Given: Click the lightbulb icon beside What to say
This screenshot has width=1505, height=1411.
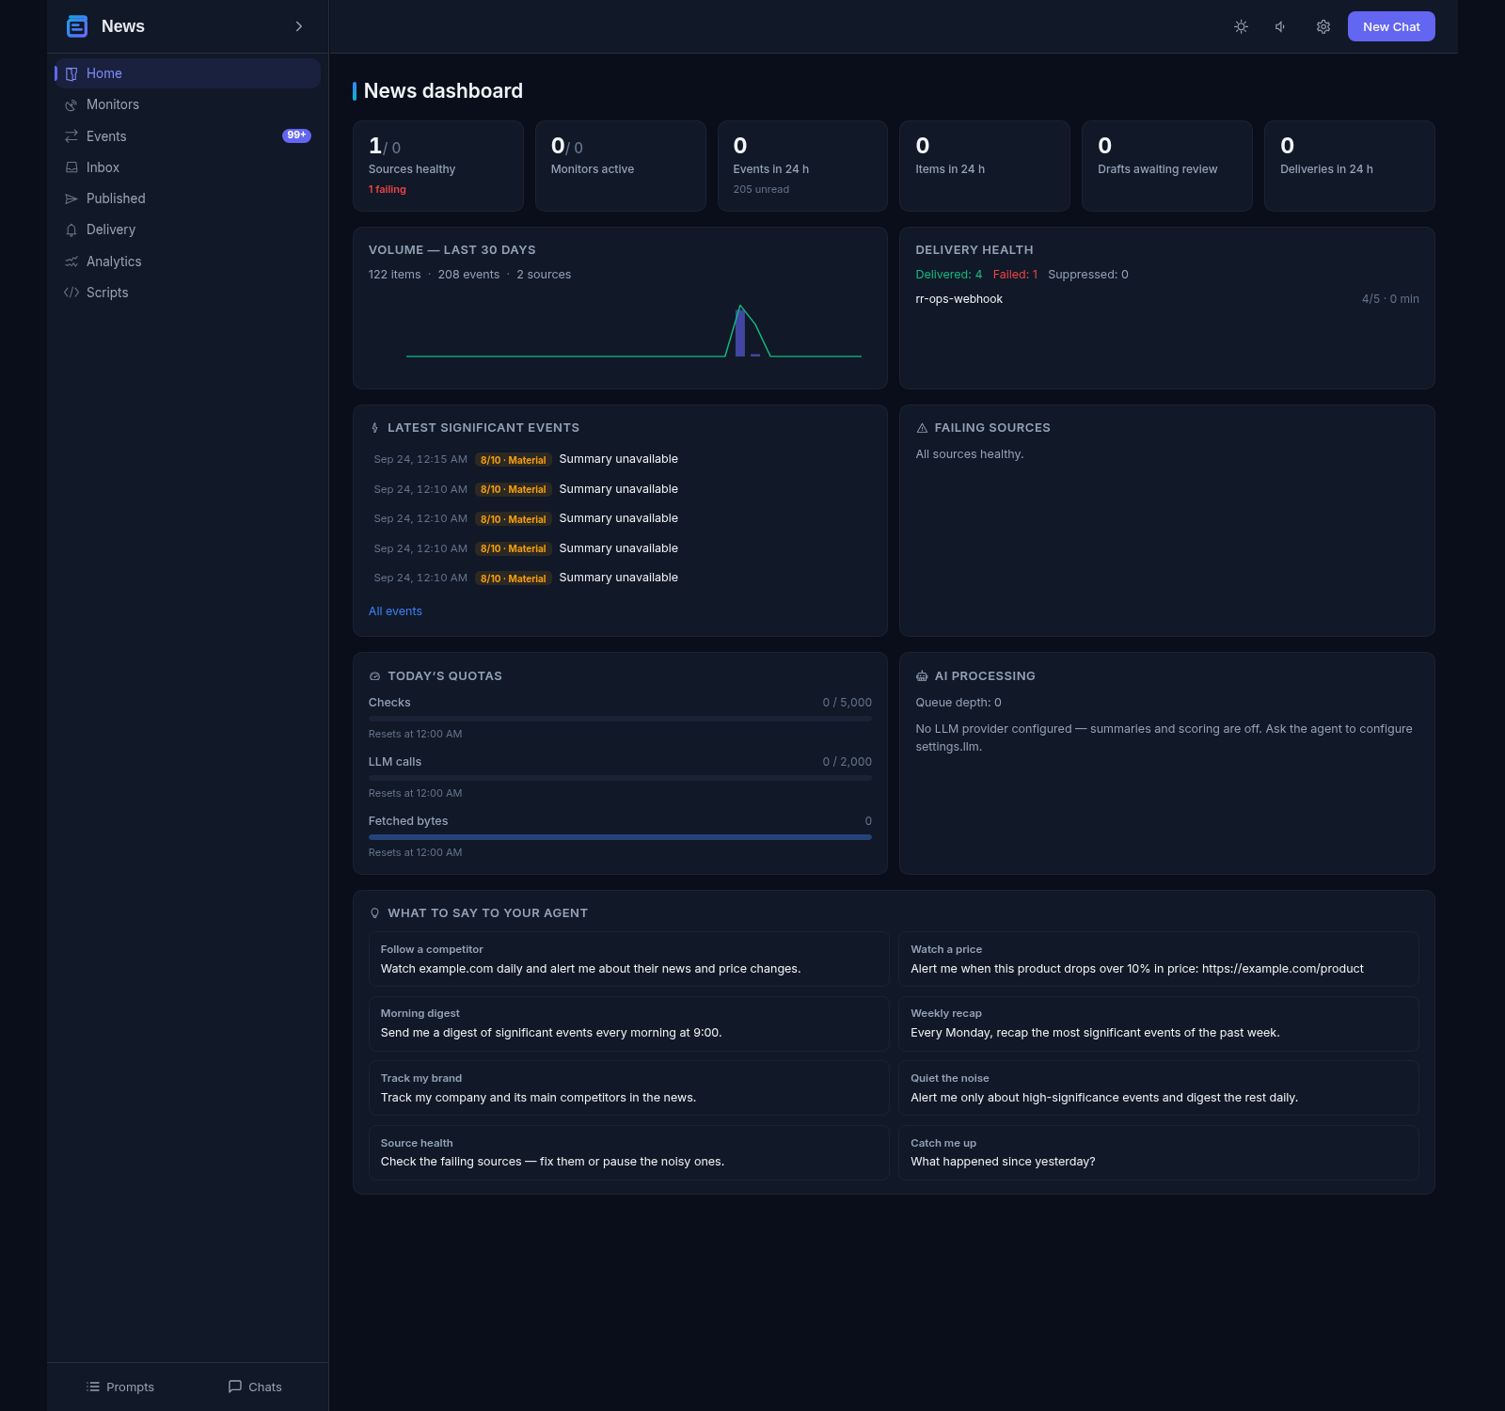Looking at the screenshot, I should click(x=374, y=913).
